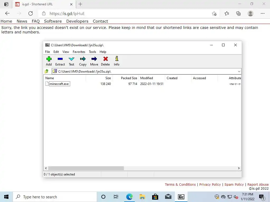This screenshot has height=202, width=270.
Task: Open the Edge tab actions menu
Action: [6, 4]
